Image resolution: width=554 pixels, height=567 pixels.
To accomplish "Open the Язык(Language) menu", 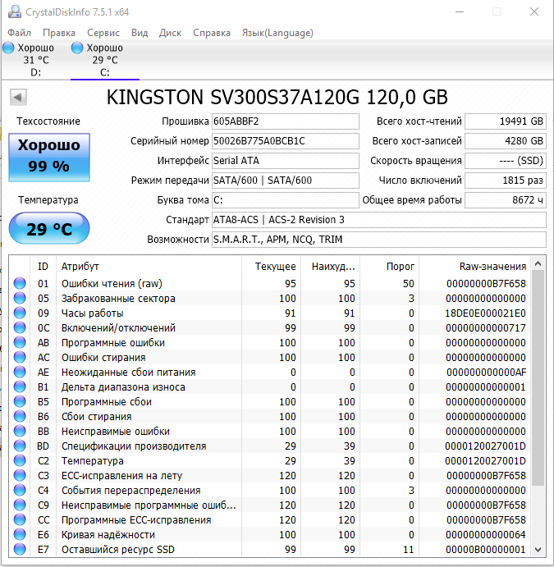I will click(x=277, y=33).
